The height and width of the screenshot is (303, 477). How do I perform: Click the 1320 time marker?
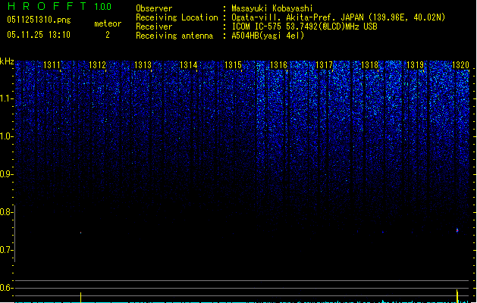460,64
